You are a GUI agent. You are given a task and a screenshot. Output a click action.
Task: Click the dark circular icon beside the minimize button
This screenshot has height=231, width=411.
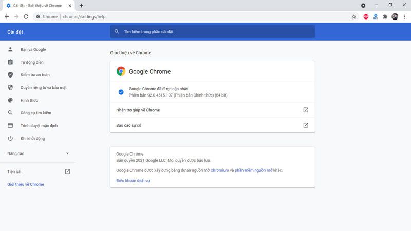pyautogui.click(x=363, y=5)
